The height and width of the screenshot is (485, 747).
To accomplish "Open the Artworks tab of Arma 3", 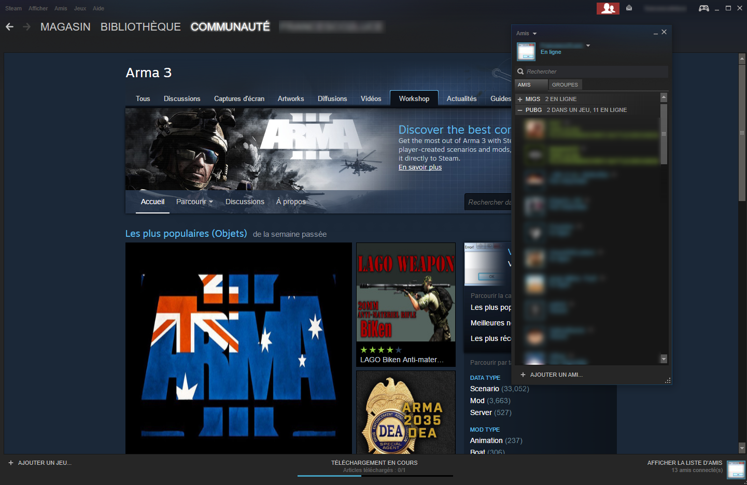I will point(291,98).
